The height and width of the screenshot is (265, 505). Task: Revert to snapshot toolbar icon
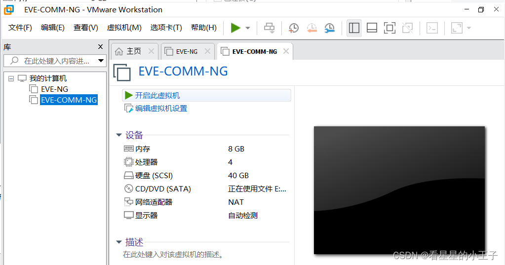click(311, 28)
